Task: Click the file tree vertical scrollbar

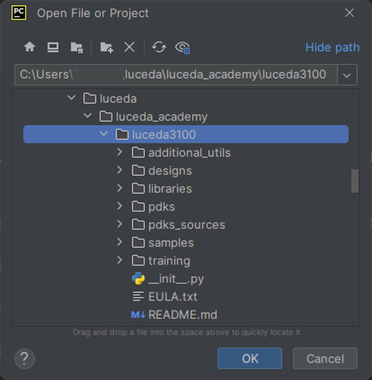Action: pos(355,181)
